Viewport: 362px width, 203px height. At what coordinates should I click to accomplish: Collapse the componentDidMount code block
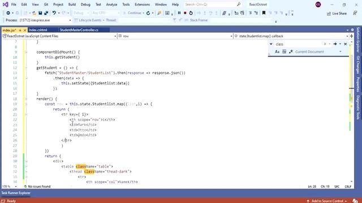(x=26, y=52)
